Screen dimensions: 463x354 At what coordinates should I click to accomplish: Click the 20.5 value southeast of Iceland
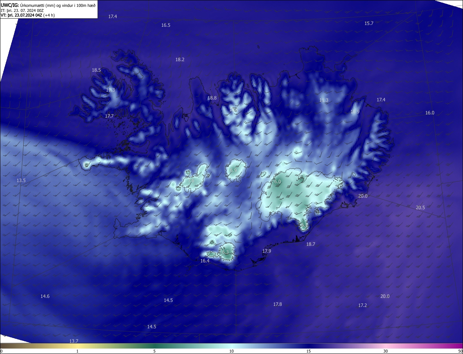point(420,208)
